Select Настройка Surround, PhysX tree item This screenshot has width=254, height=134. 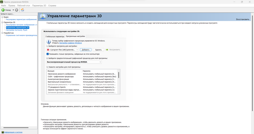[17, 30]
